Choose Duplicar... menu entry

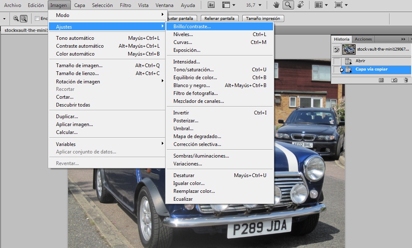pos(107,116)
